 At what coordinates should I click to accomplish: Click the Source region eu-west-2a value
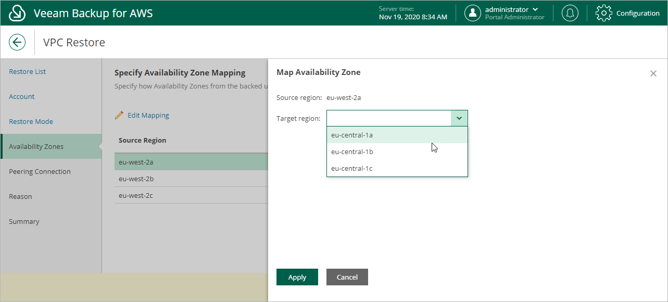(344, 97)
